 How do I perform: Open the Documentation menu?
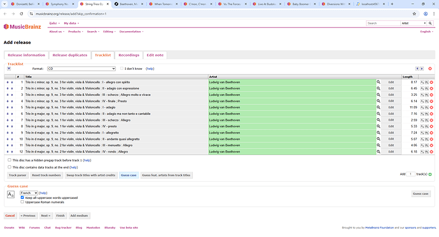pyautogui.click(x=131, y=32)
